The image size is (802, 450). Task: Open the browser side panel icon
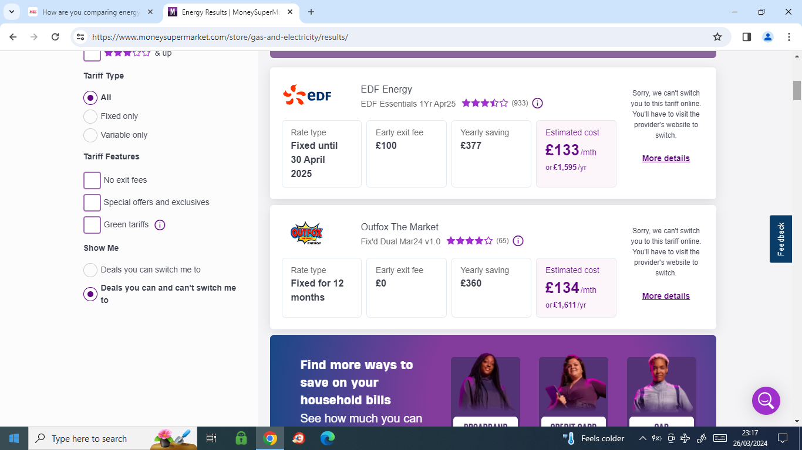[x=747, y=37]
